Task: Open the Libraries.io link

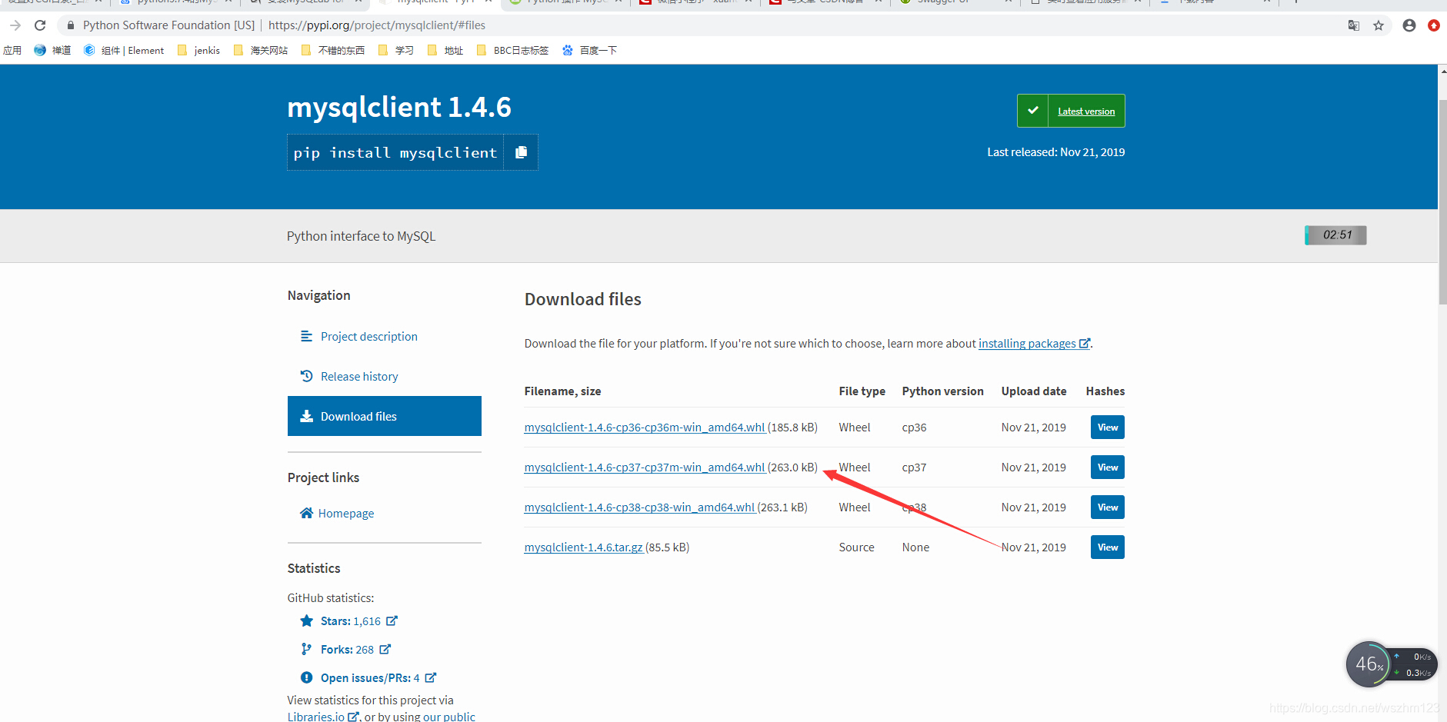Action: (316, 716)
